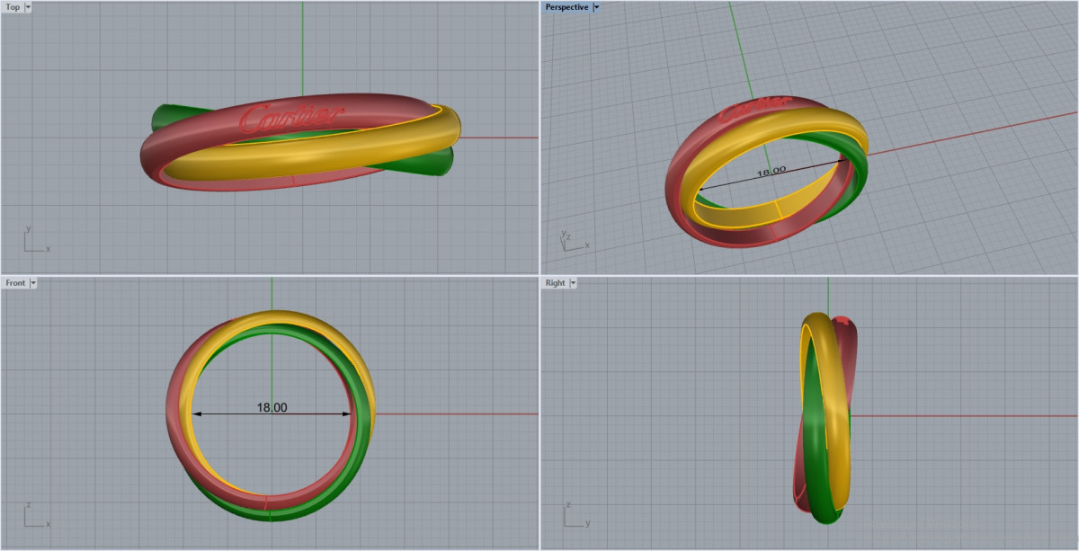Open the Perspective viewport dropdown arrow

point(596,6)
